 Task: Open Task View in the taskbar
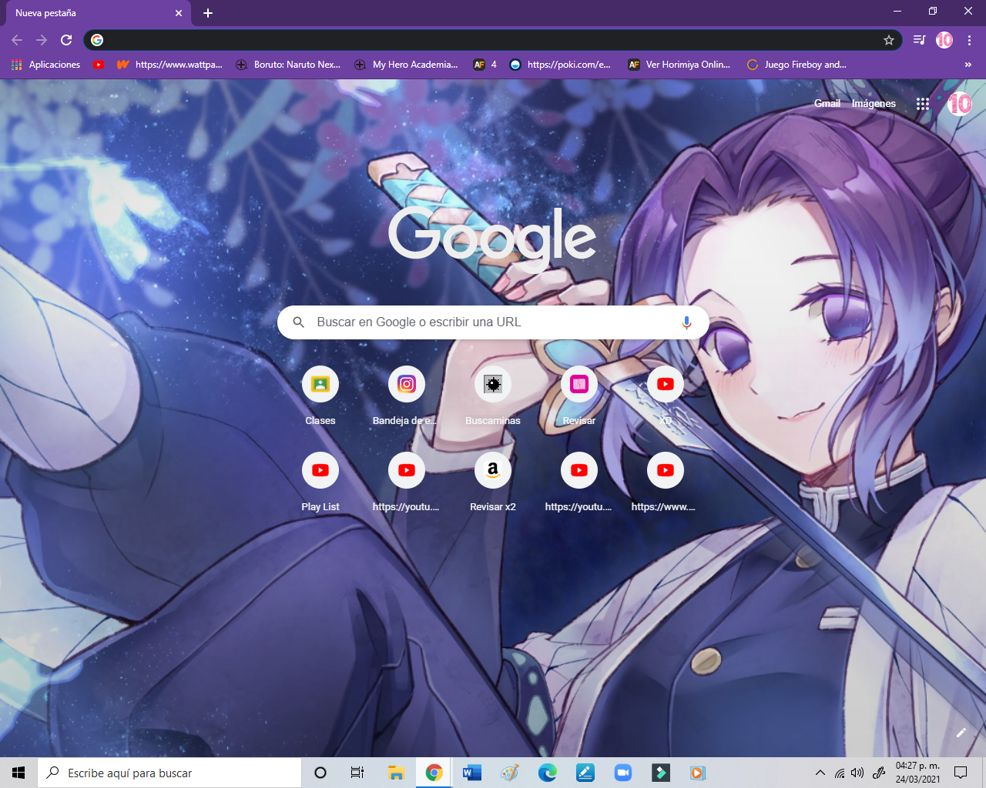pos(357,773)
